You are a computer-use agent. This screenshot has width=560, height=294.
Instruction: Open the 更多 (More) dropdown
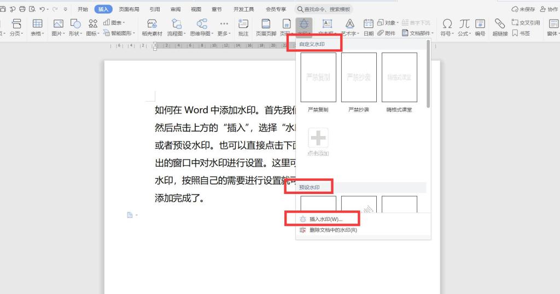tap(224, 33)
